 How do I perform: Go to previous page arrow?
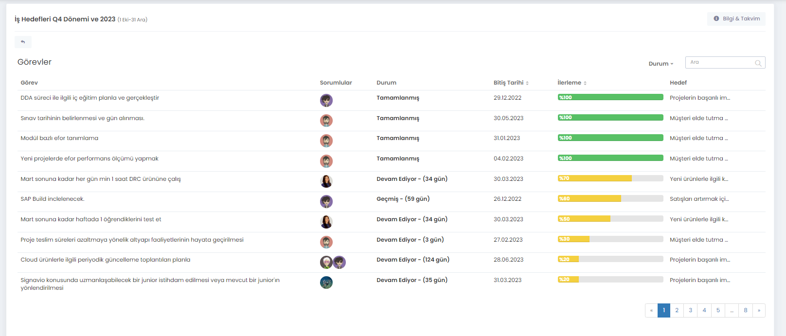pos(651,310)
